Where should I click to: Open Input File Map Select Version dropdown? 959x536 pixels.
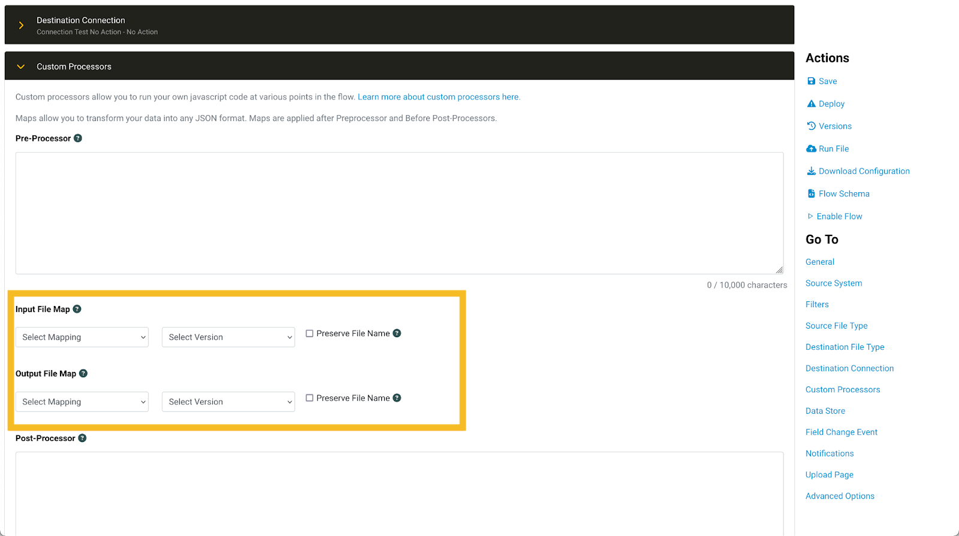[x=228, y=337]
